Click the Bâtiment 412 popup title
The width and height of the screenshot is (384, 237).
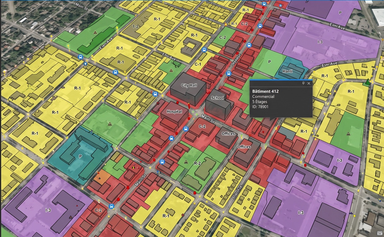(265, 91)
